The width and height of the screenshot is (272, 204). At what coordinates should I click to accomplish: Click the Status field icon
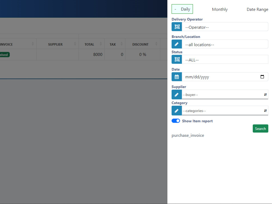[x=177, y=59]
